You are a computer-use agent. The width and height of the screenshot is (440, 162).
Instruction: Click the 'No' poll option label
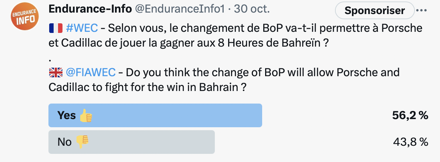point(64,142)
